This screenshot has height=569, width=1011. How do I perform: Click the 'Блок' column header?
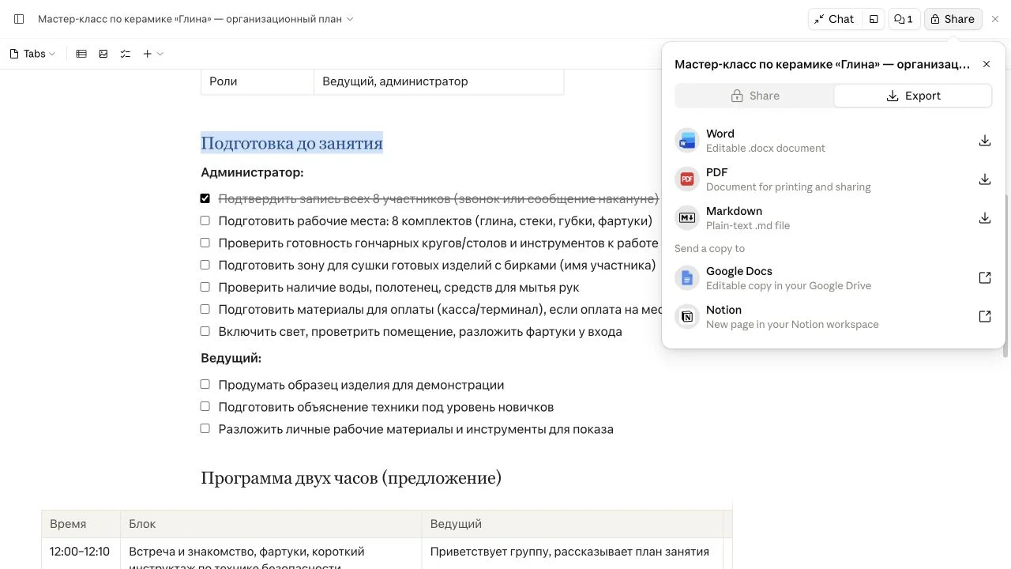[x=271, y=524]
